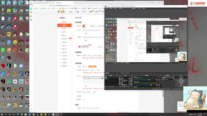Open the OBS 编辑 menu
Image resolution: width=207 pixels, height=116 pixels.
coord(111,9)
